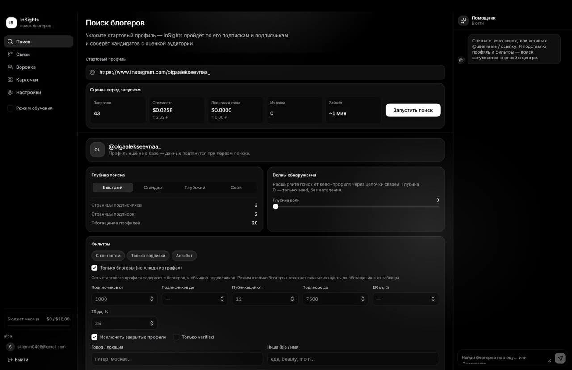Uncheck Исключить закрытые профили
The image size is (572, 370).
click(x=94, y=337)
